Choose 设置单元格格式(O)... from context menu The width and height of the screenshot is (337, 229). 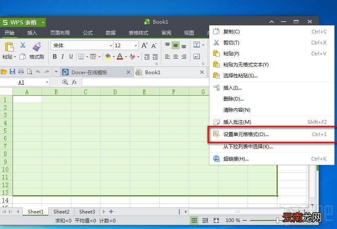point(272,134)
